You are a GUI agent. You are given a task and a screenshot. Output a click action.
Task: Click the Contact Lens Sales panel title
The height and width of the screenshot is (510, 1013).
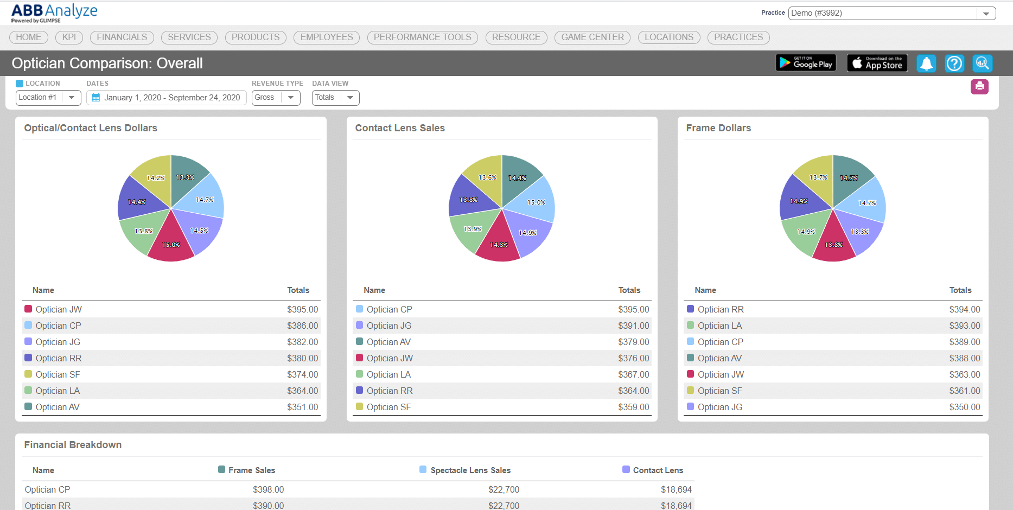tap(400, 128)
